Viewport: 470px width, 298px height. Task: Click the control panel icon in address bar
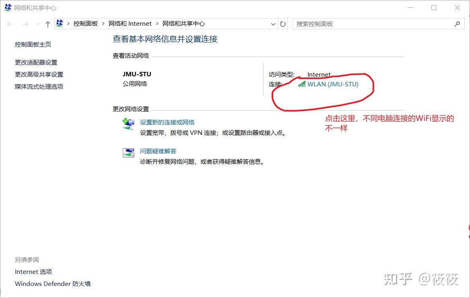[60, 23]
